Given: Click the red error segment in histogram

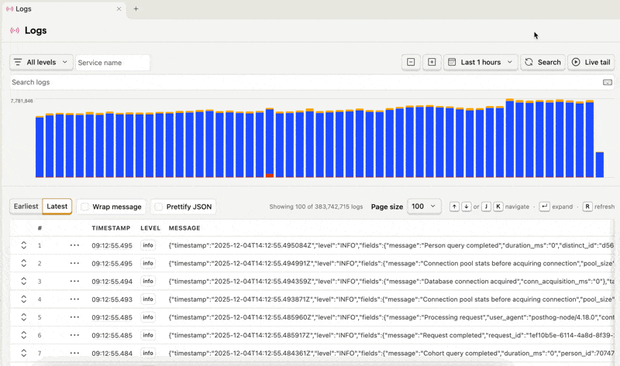Looking at the screenshot, I should 270,176.
